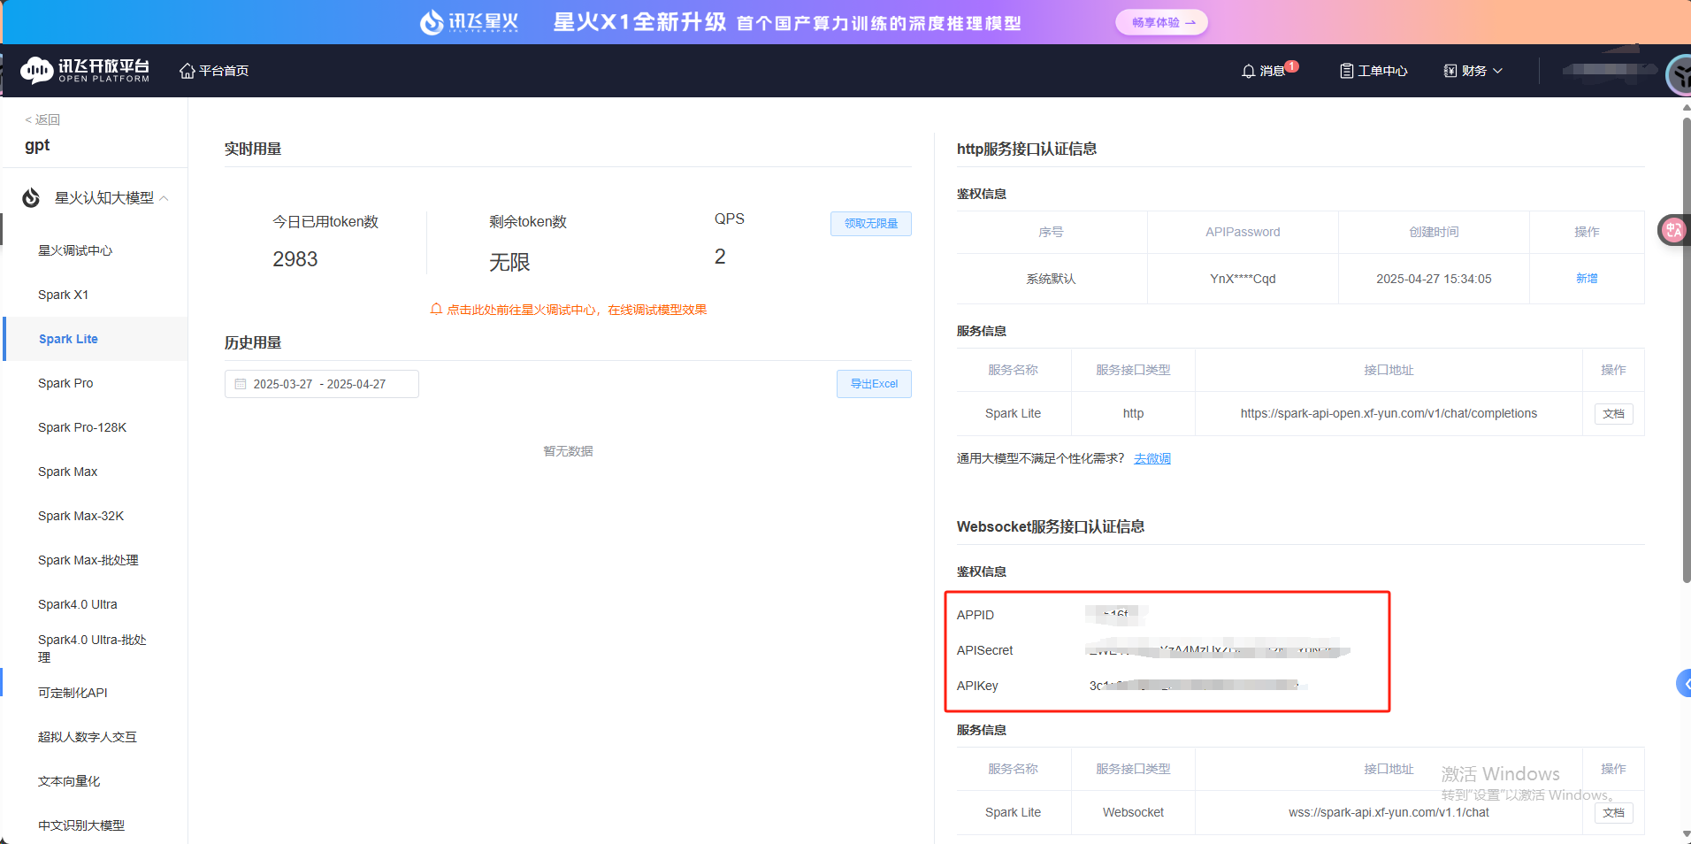1691x844 pixels.
Task: Expand the 财务 dropdown menu
Action: 1471,70
